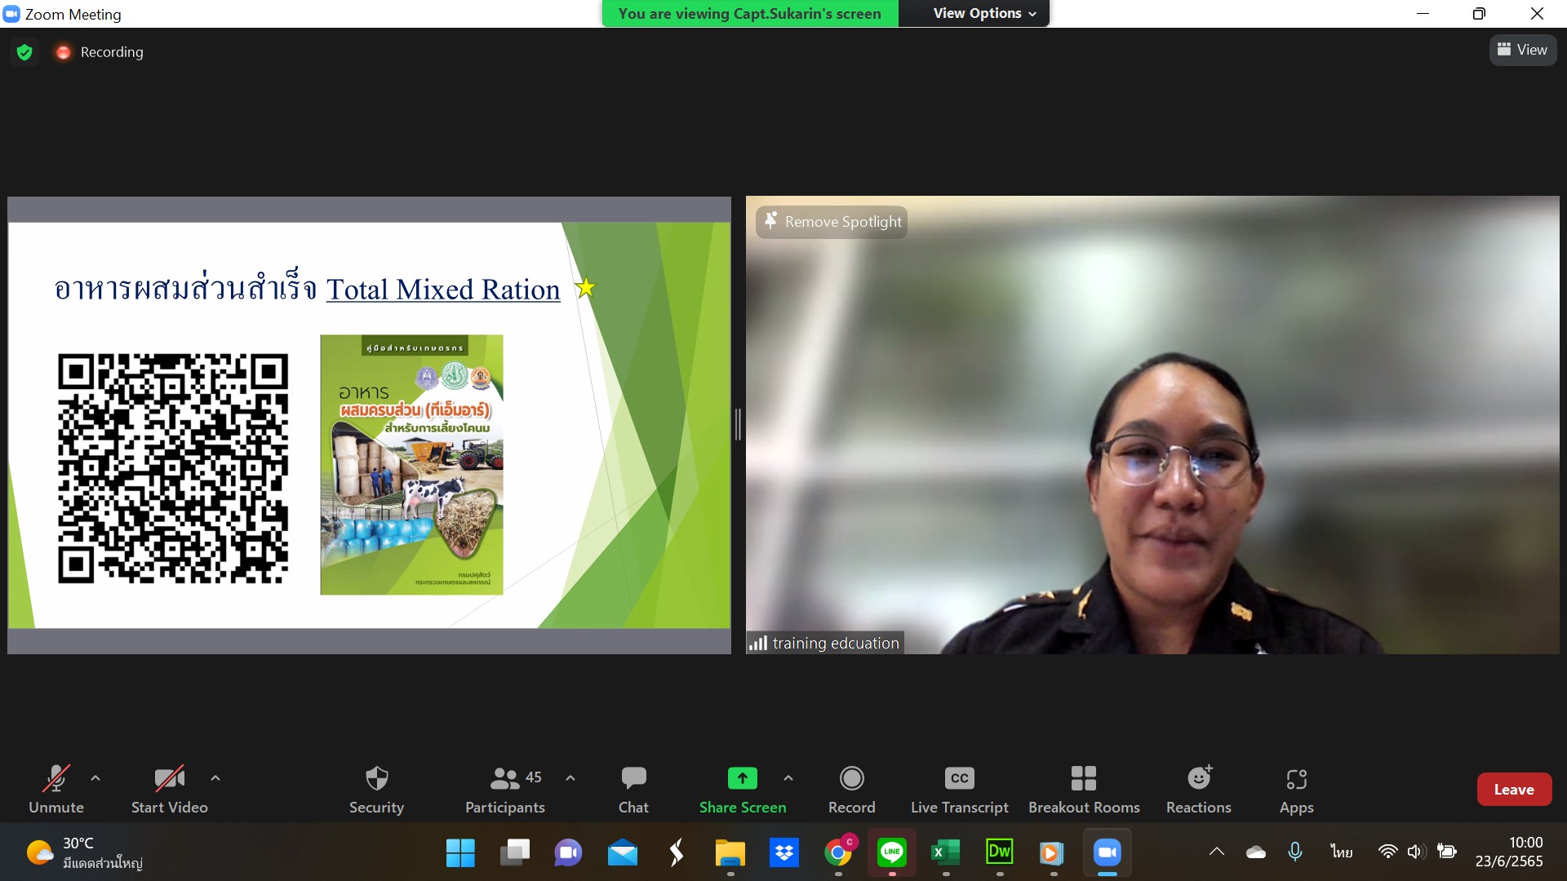Click the Zoom Meeting title bar icon

(11, 14)
